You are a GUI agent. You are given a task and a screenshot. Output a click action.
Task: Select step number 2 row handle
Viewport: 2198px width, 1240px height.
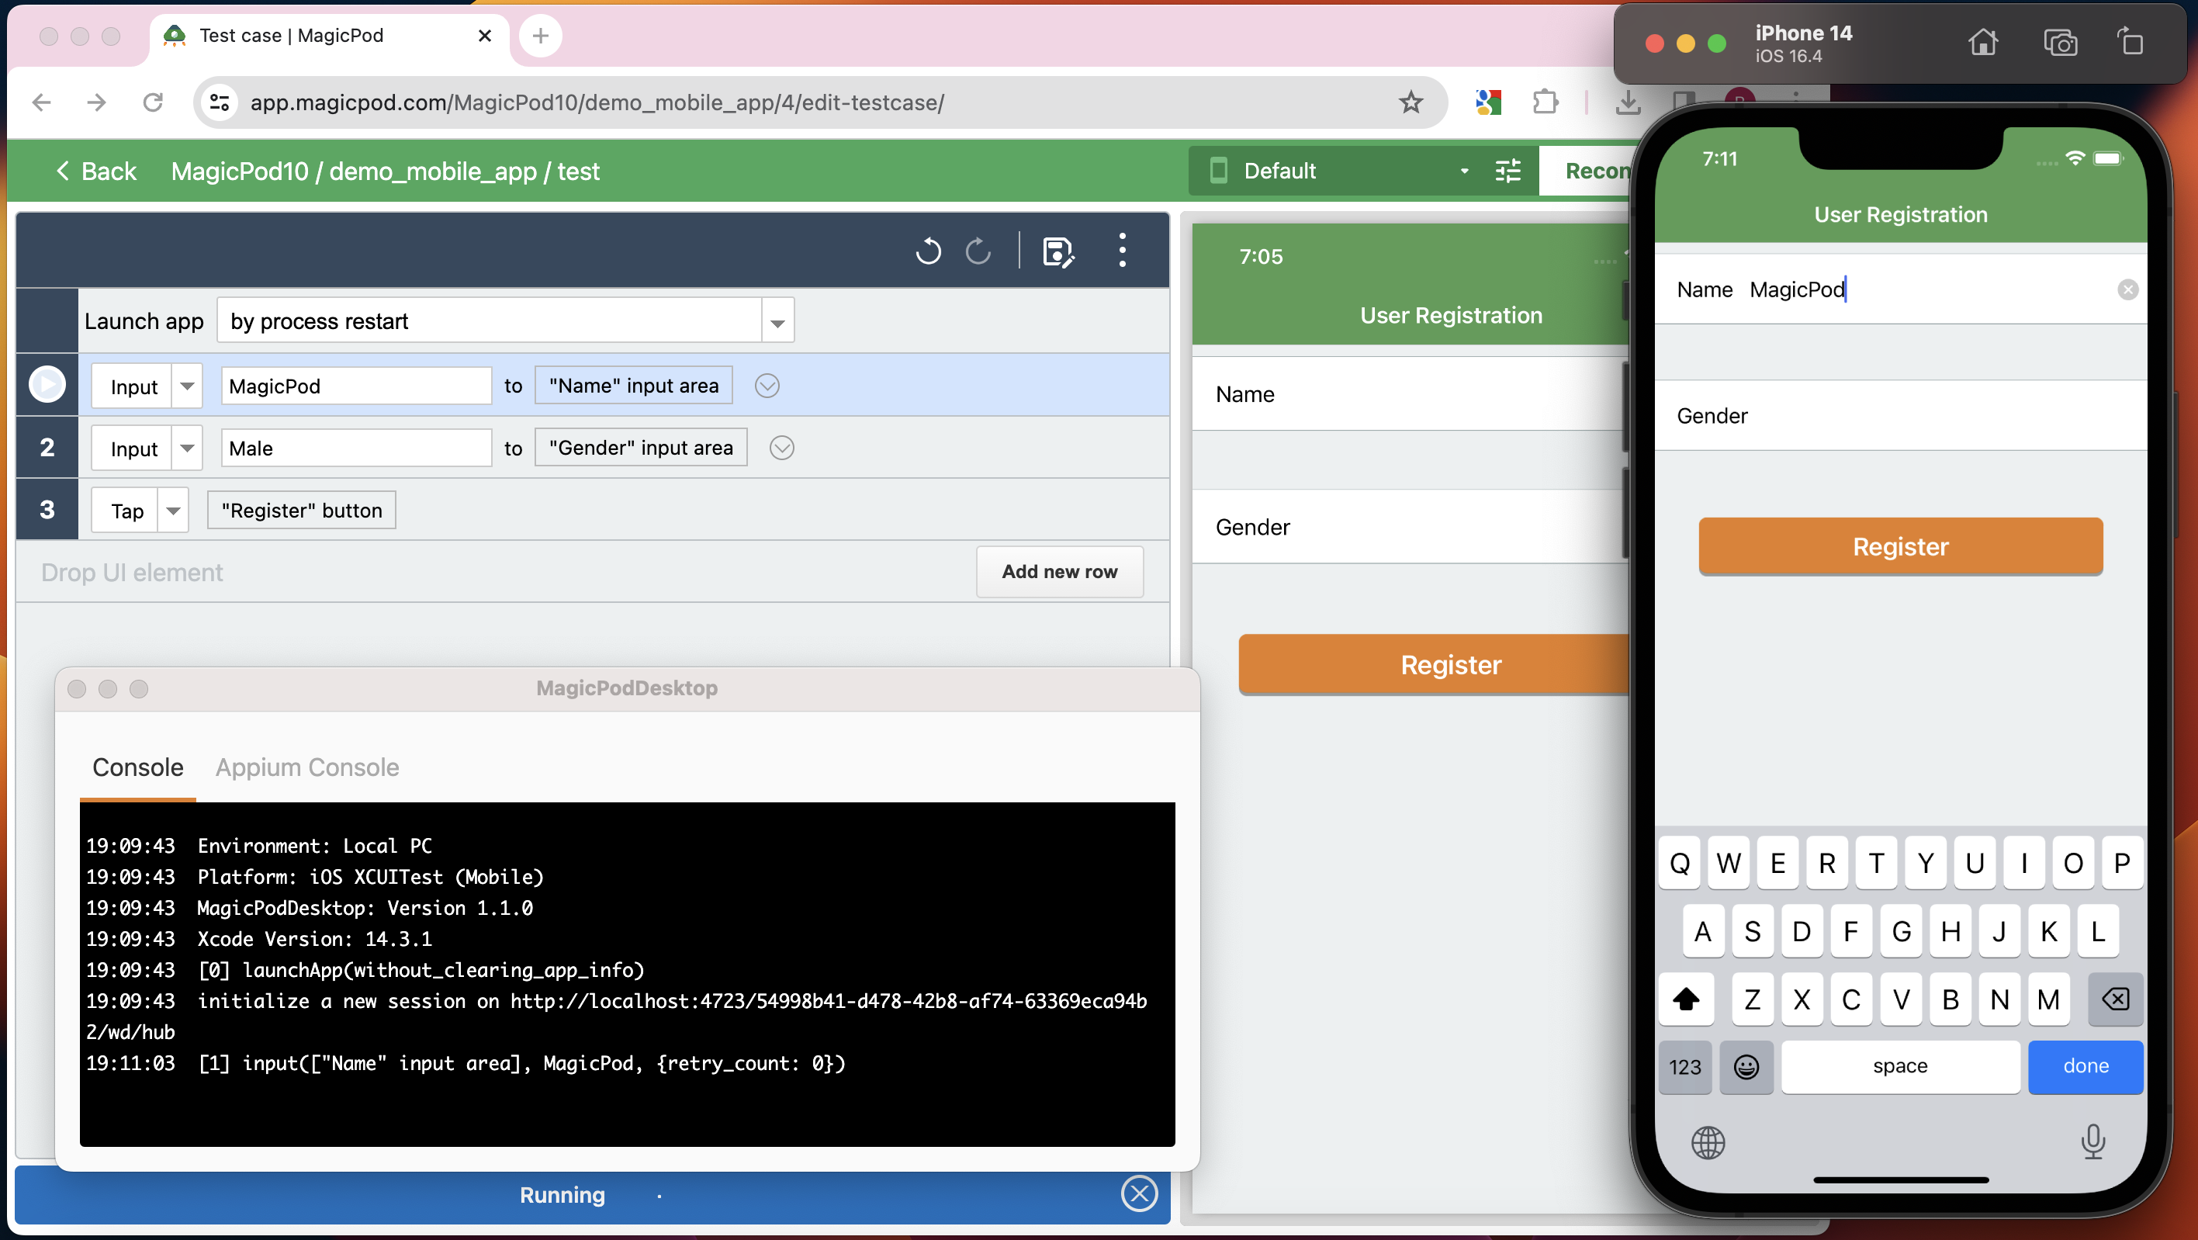pyautogui.click(x=47, y=448)
